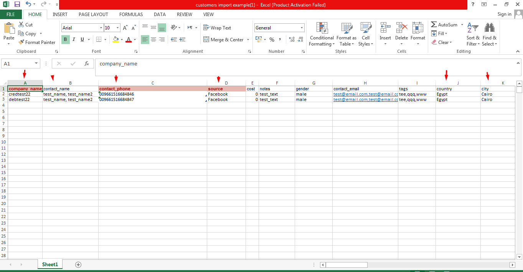Screen dimensions: 523x272
Task: Open the font name Arial dropdown
Action: coord(101,28)
